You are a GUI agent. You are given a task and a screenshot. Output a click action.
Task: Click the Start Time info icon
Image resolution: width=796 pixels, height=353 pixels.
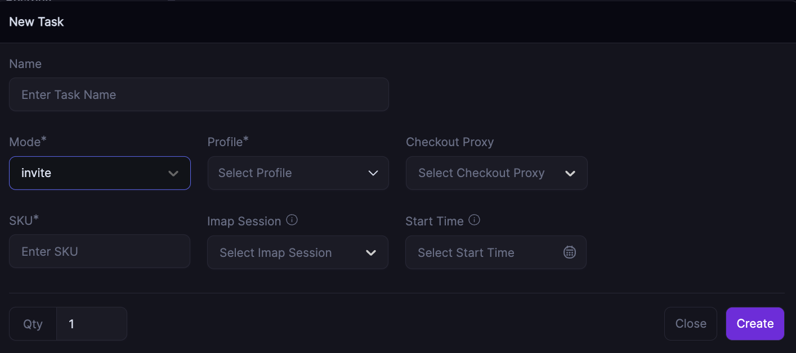(x=475, y=220)
